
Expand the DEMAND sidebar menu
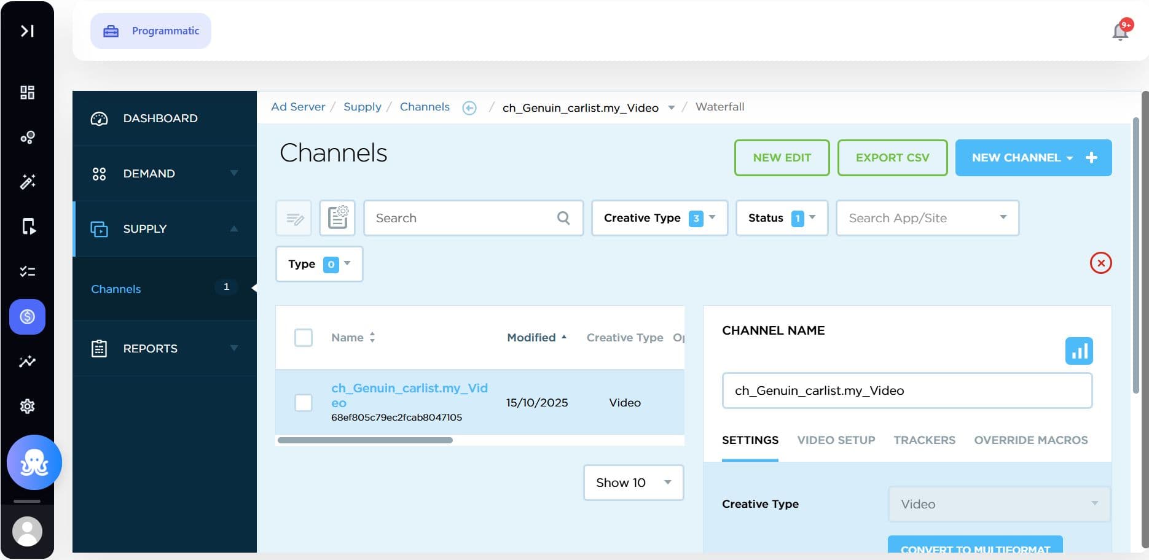[x=165, y=174]
